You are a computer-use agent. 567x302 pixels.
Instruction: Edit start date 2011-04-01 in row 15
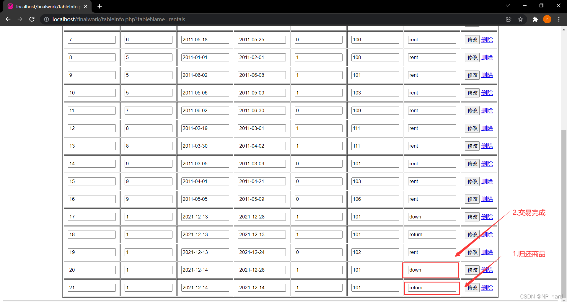tap(205, 181)
